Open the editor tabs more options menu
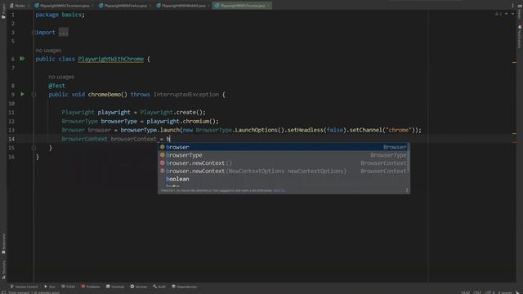Viewport: 523px width, 294px height. click(x=512, y=6)
